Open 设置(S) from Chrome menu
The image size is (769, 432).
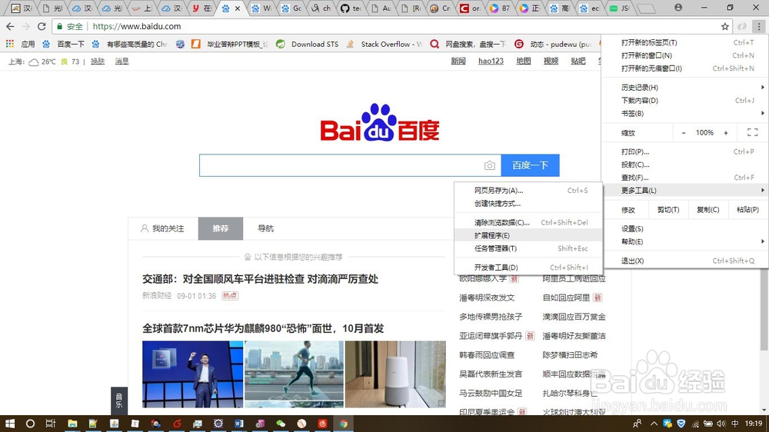(x=685, y=229)
